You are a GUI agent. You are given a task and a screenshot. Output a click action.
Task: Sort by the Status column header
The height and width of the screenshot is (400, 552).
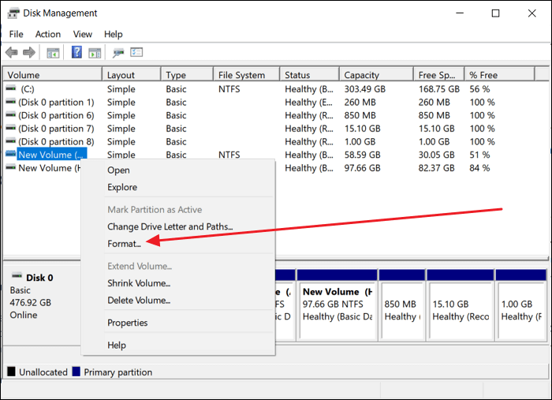point(310,75)
